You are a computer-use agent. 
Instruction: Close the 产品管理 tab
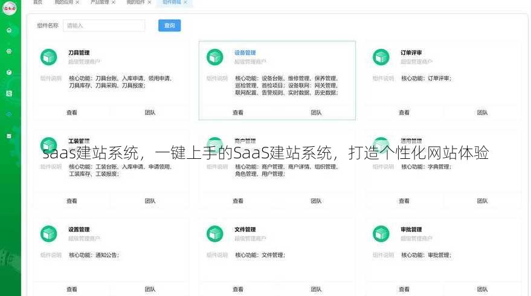coord(114,2)
